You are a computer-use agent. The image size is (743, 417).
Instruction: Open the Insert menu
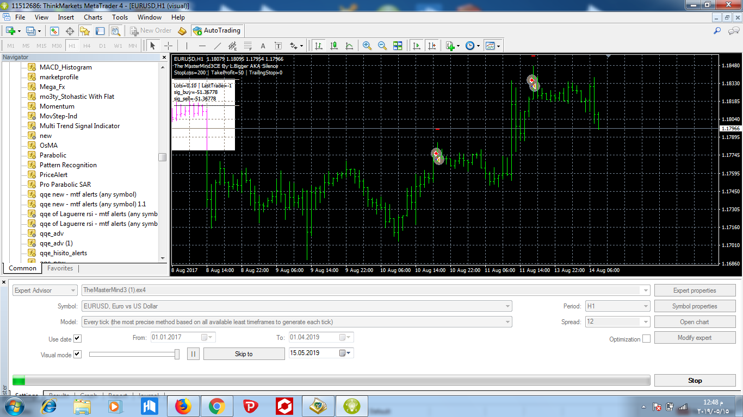(x=66, y=17)
